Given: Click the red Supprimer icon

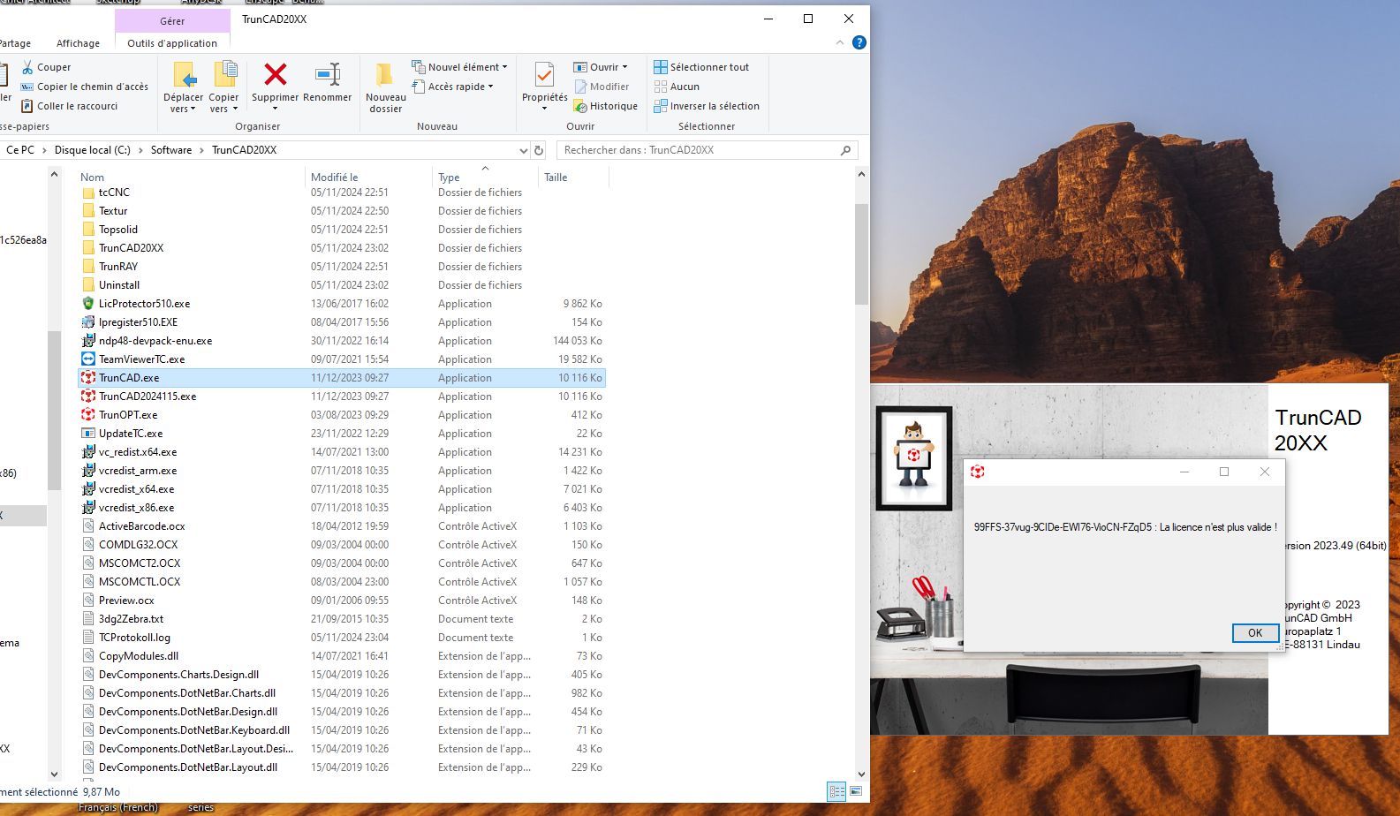Looking at the screenshot, I should 276,74.
